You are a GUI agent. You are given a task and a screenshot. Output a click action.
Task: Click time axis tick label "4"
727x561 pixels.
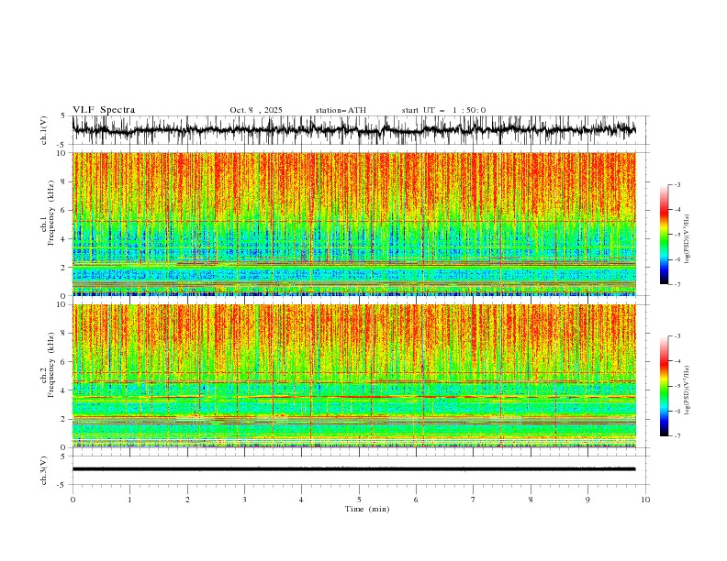(x=302, y=500)
